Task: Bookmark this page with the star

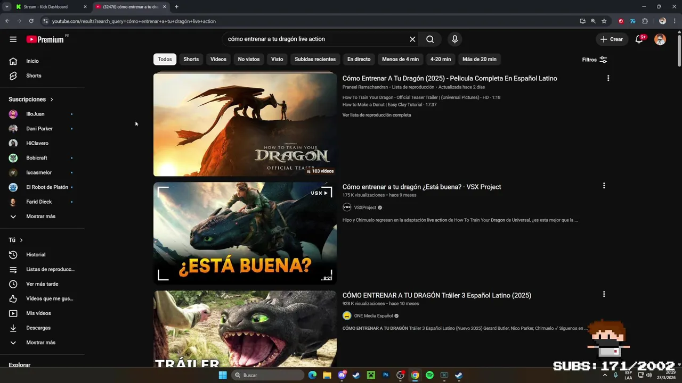Action: point(604,21)
